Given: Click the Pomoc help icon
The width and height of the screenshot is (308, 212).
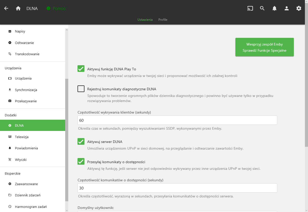Looking at the screenshot, I should pyautogui.click(x=49, y=8).
